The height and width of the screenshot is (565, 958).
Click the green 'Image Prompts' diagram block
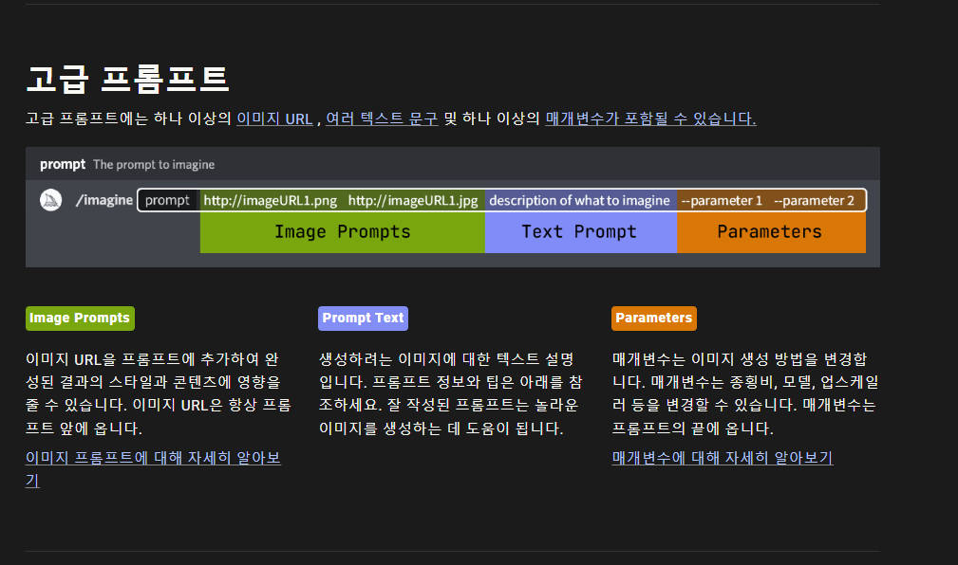(x=342, y=232)
